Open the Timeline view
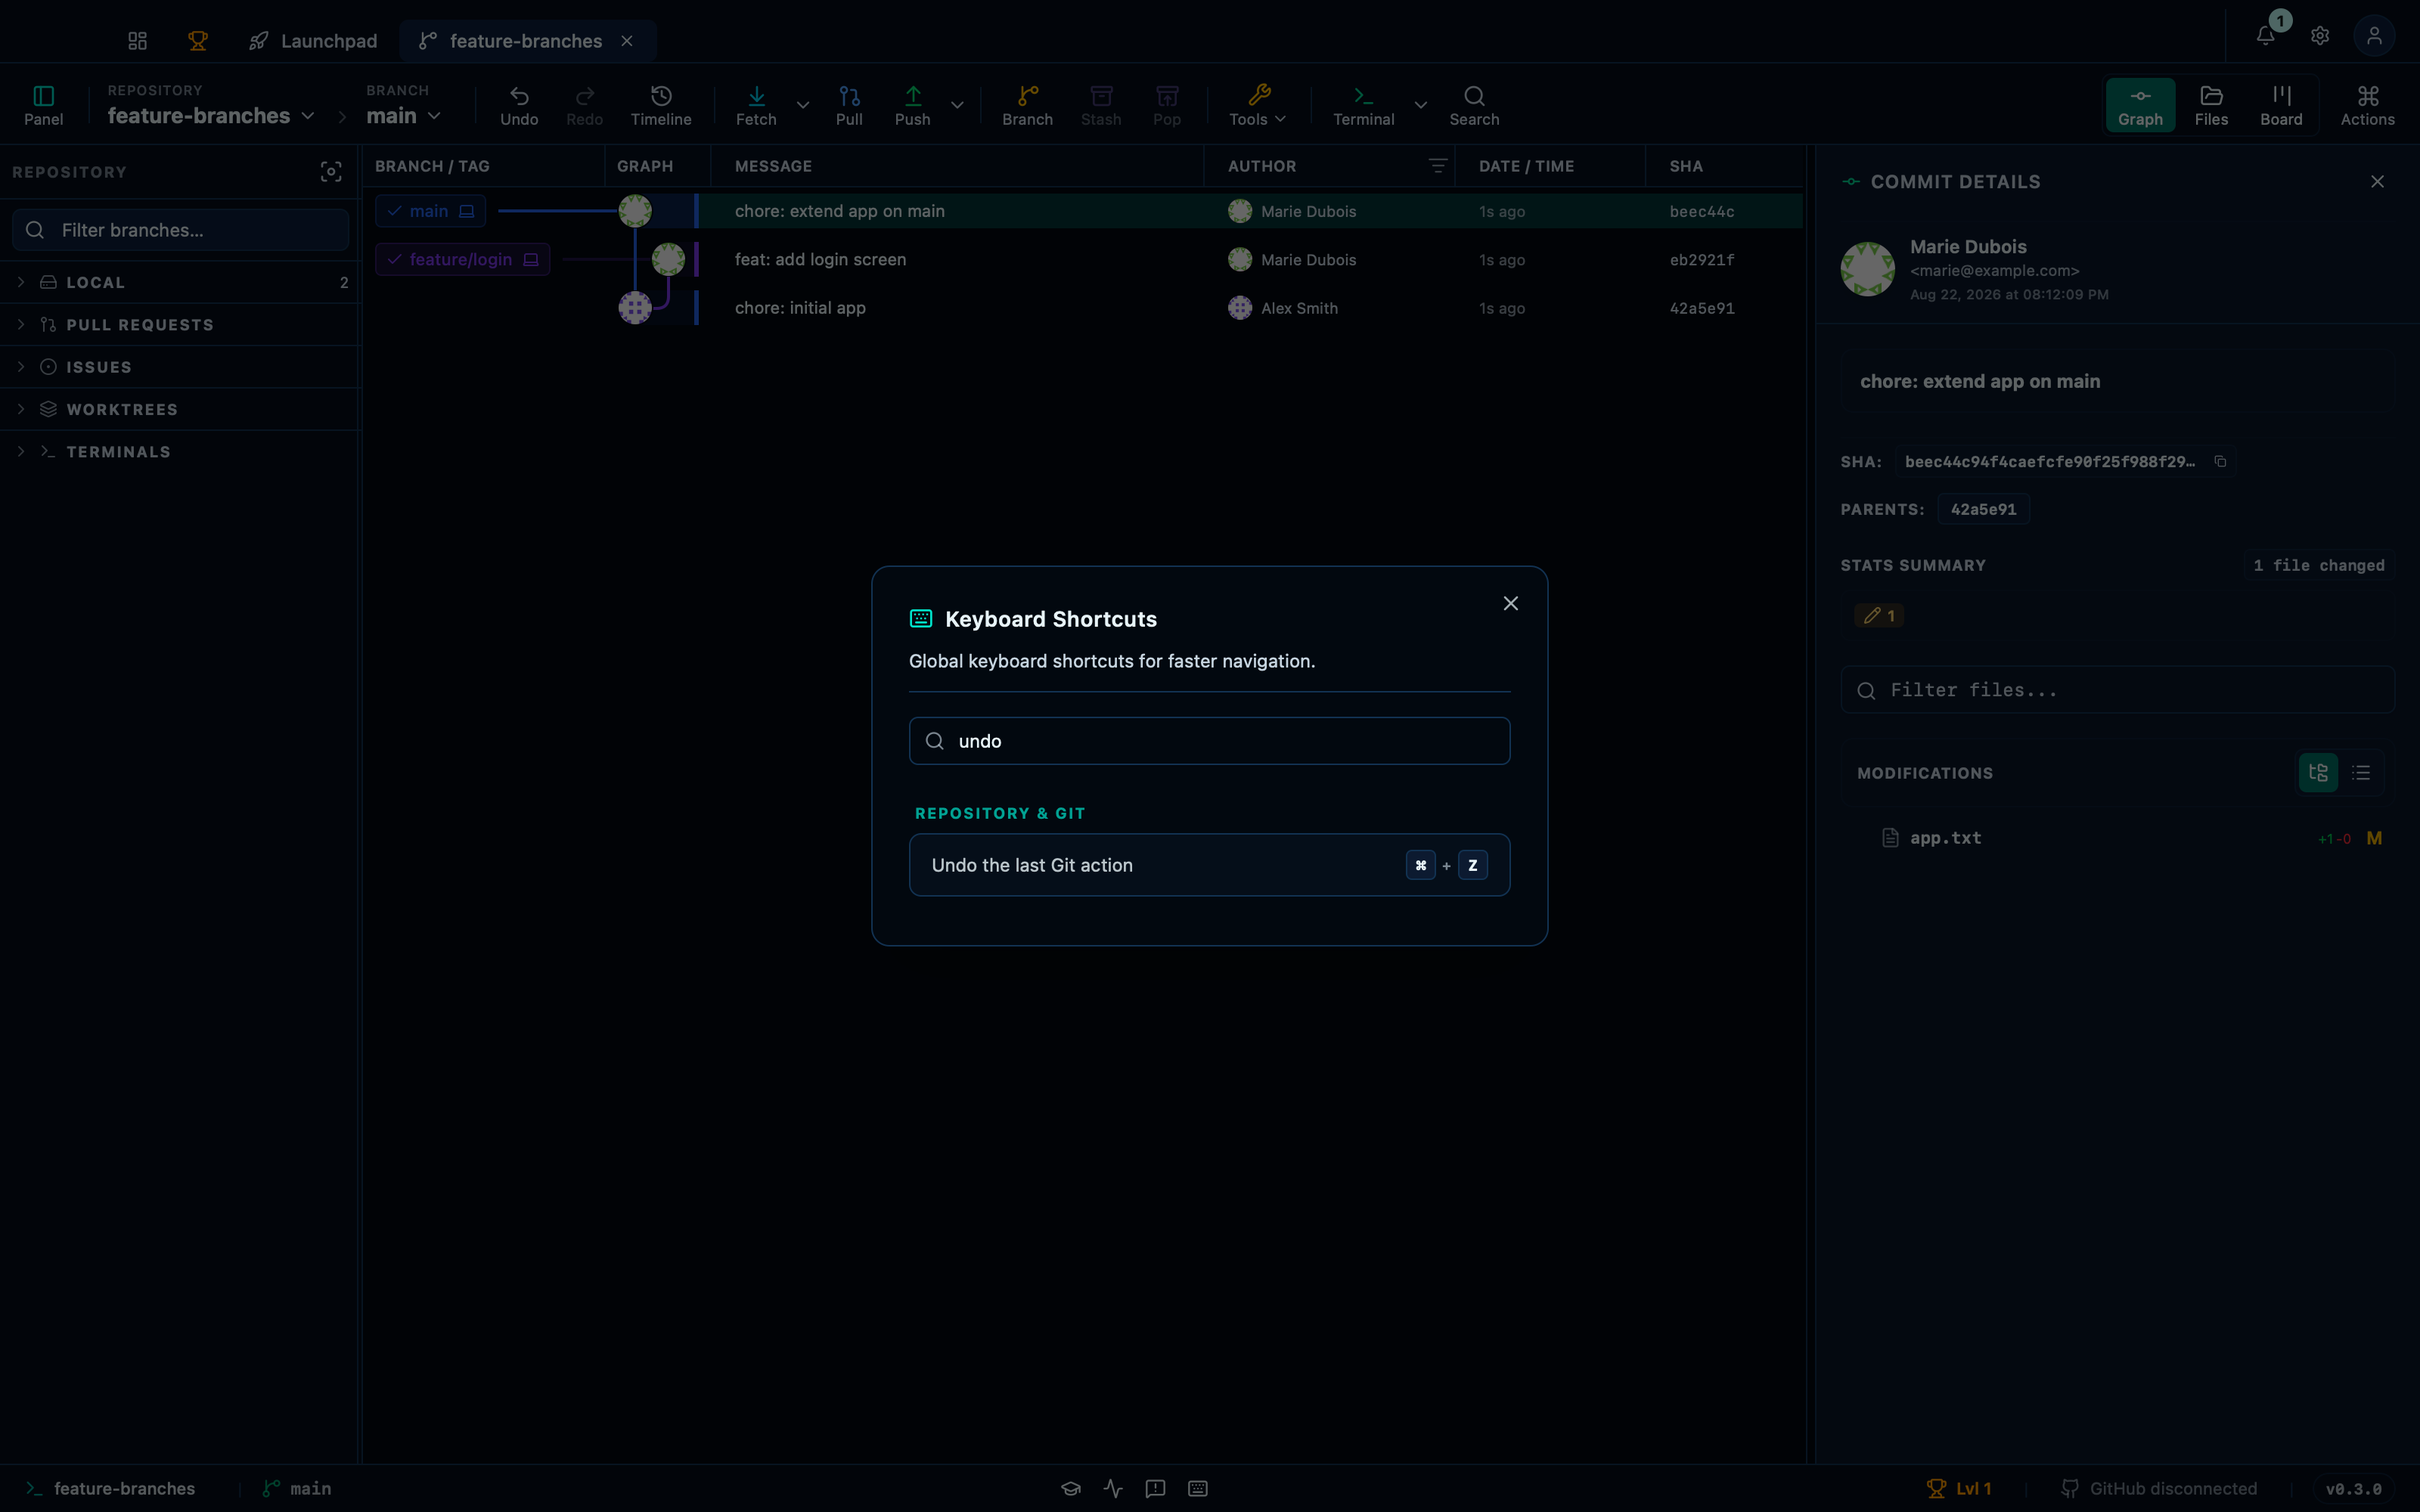 (x=661, y=105)
